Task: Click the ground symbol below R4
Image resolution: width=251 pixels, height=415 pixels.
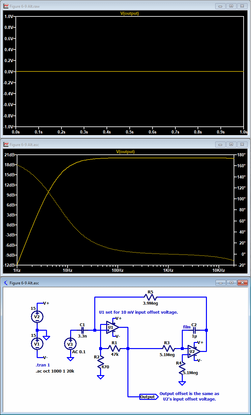Action: pos(182,383)
